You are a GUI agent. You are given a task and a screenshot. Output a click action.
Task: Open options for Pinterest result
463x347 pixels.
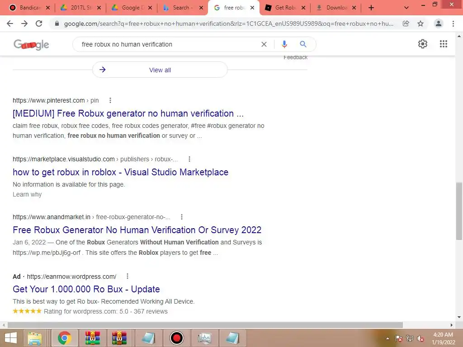coord(110,100)
